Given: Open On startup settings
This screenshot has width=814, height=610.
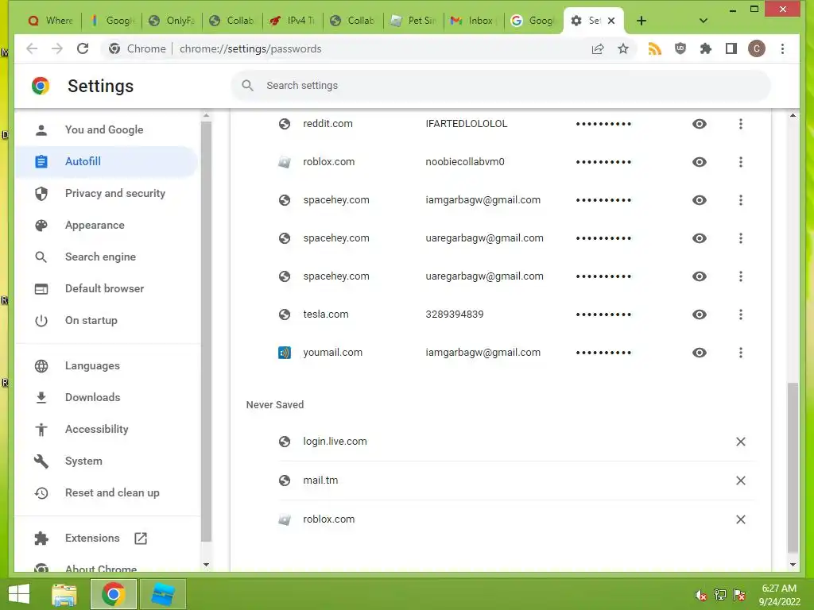Looking at the screenshot, I should (x=107, y=321).
